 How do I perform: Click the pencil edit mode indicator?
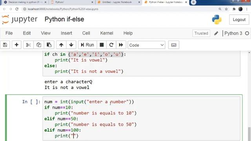pyautogui.click(x=216, y=33)
